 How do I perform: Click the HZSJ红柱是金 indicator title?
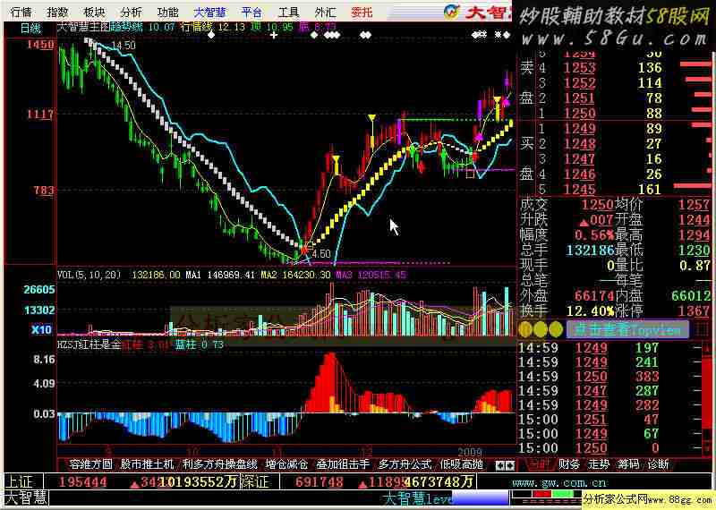click(x=89, y=344)
